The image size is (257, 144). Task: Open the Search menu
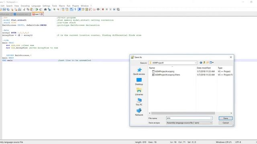(9, 6)
